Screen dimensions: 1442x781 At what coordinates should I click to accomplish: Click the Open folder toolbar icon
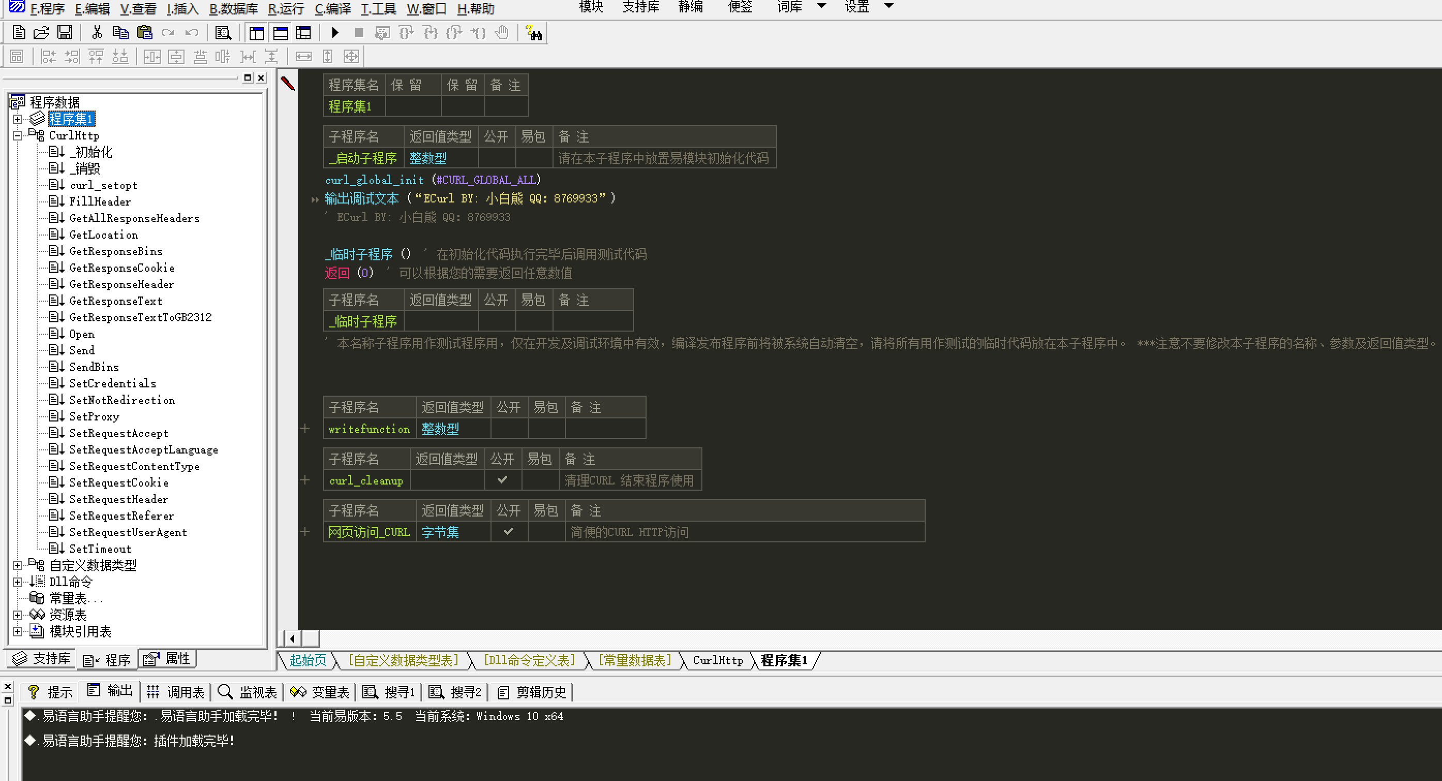click(41, 33)
